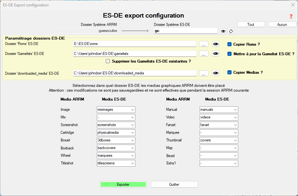Enable 'Supprimer les Gamelists ES-DE existantes' checkbox
298x196 pixels.
pos(108,61)
